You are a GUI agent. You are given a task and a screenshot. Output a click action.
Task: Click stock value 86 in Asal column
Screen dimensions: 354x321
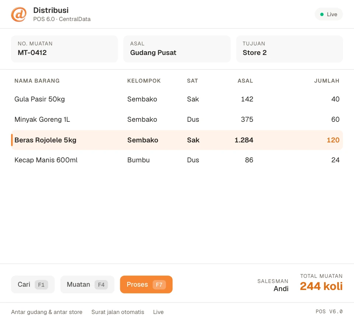pyautogui.click(x=249, y=160)
